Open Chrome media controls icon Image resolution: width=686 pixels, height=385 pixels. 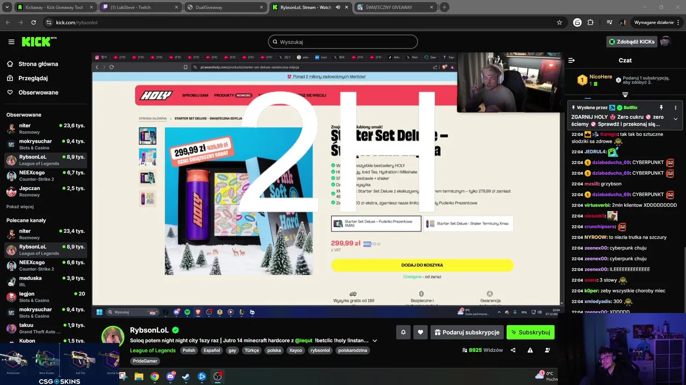(x=609, y=22)
